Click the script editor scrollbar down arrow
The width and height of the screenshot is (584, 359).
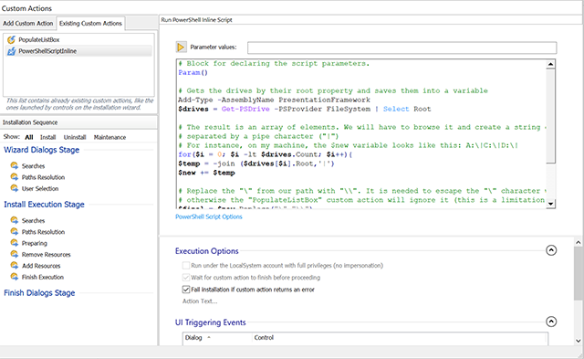click(550, 204)
